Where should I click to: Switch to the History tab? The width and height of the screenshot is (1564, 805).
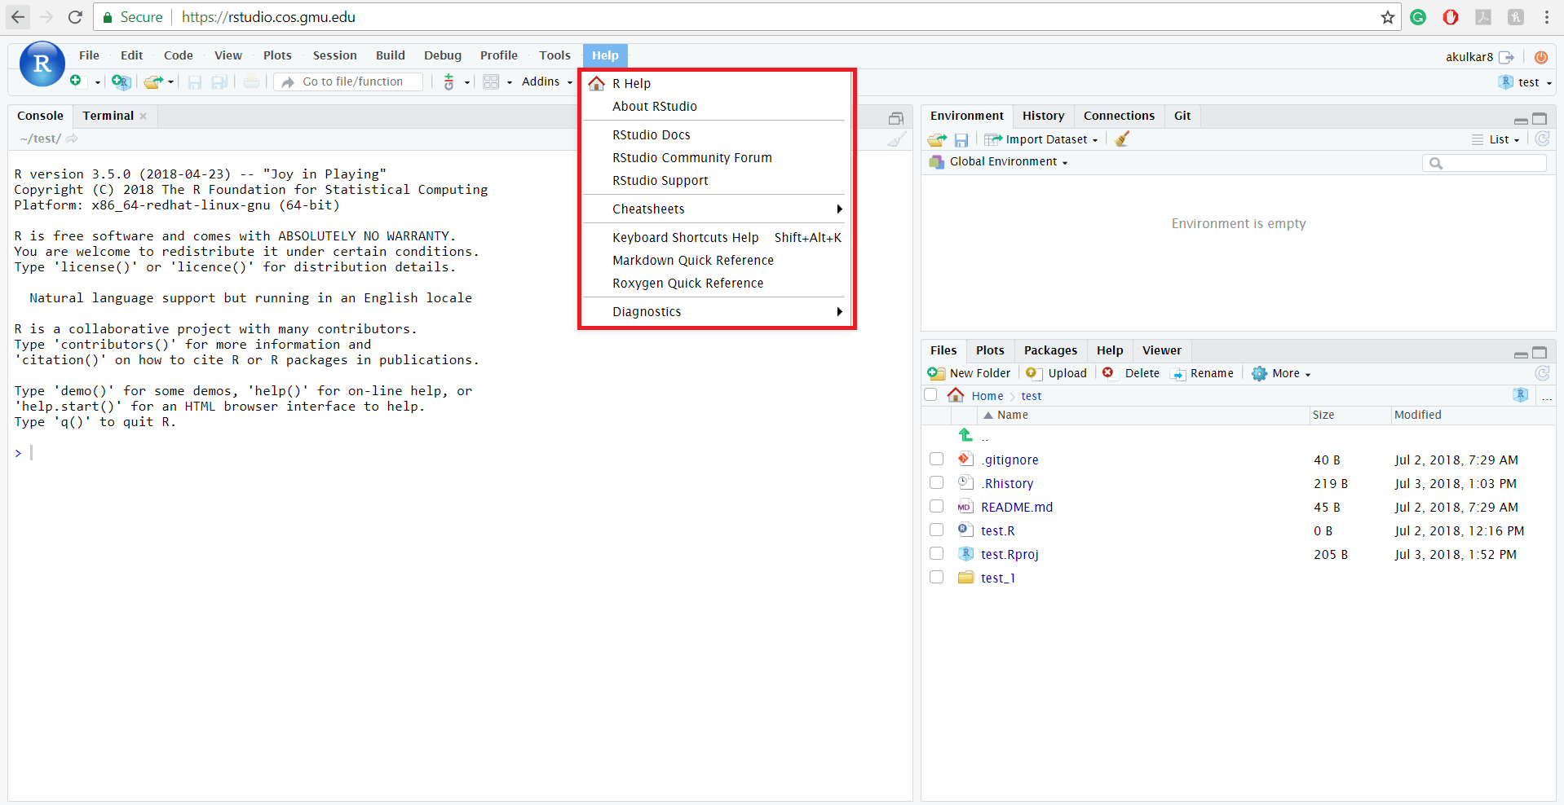click(1043, 116)
